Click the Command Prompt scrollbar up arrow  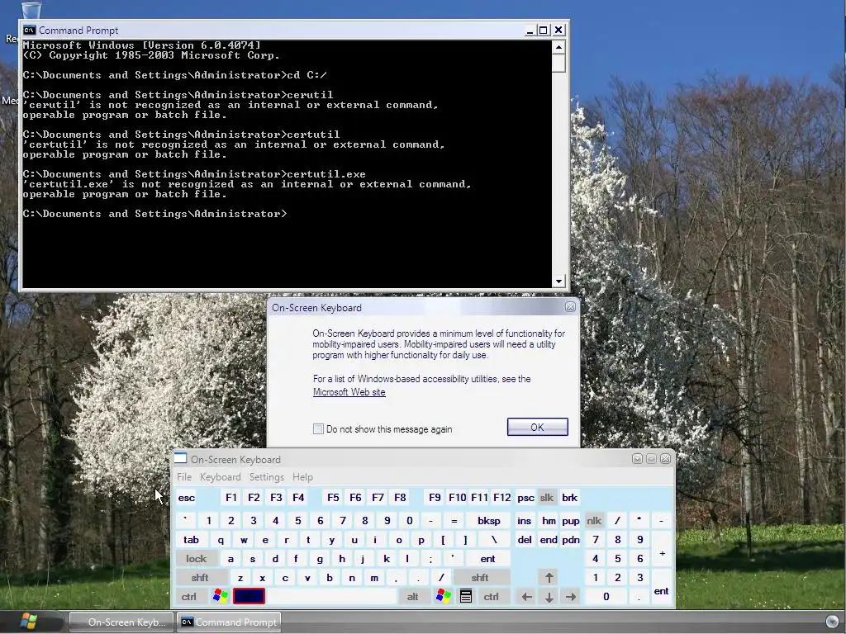click(559, 47)
